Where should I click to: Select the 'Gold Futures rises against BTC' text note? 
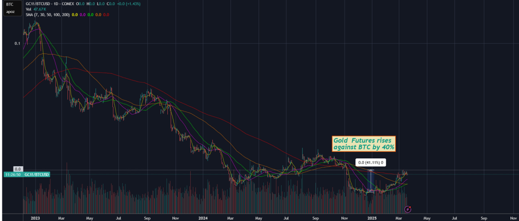point(364,144)
